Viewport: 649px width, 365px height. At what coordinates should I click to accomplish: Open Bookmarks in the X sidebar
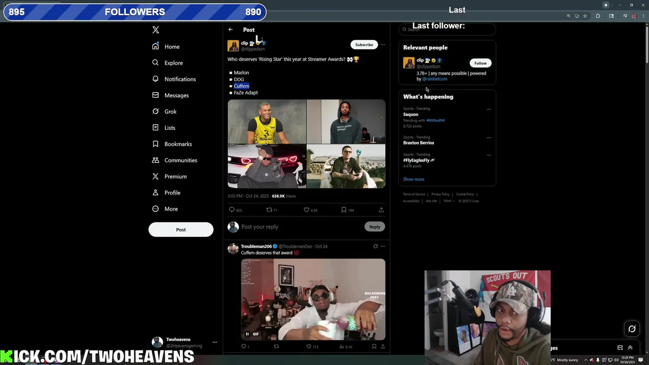[172, 144]
